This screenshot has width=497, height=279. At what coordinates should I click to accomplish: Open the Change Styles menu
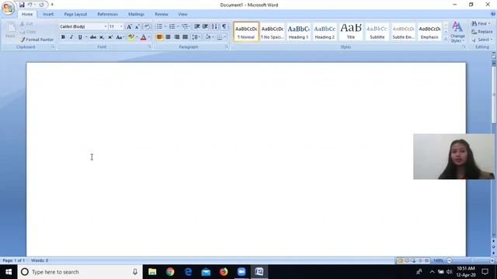tap(457, 33)
